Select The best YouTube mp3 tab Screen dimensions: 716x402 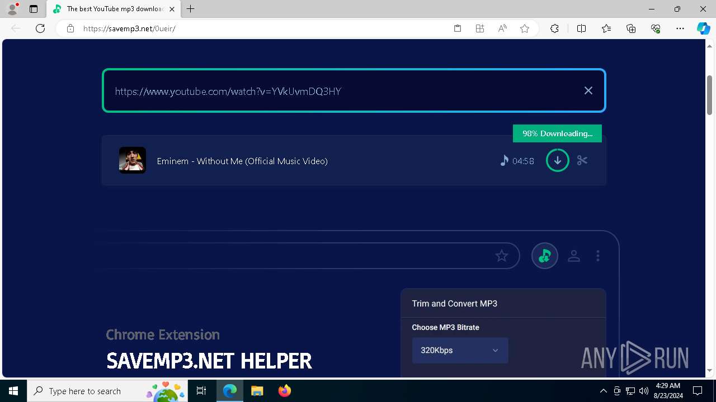[x=114, y=9]
